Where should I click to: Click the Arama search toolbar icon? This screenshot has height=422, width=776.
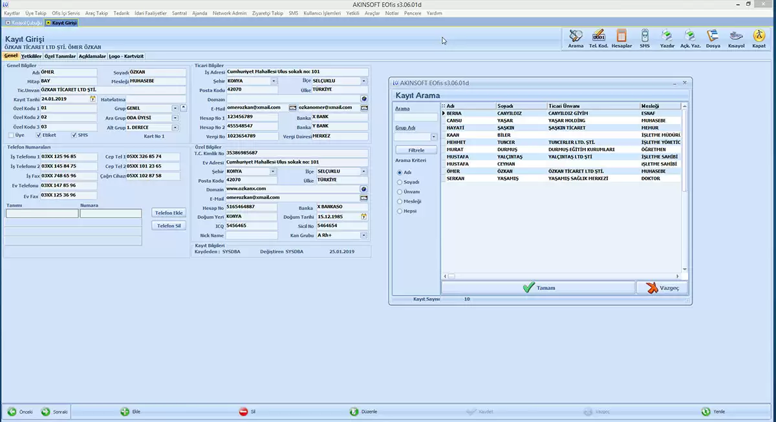point(576,37)
